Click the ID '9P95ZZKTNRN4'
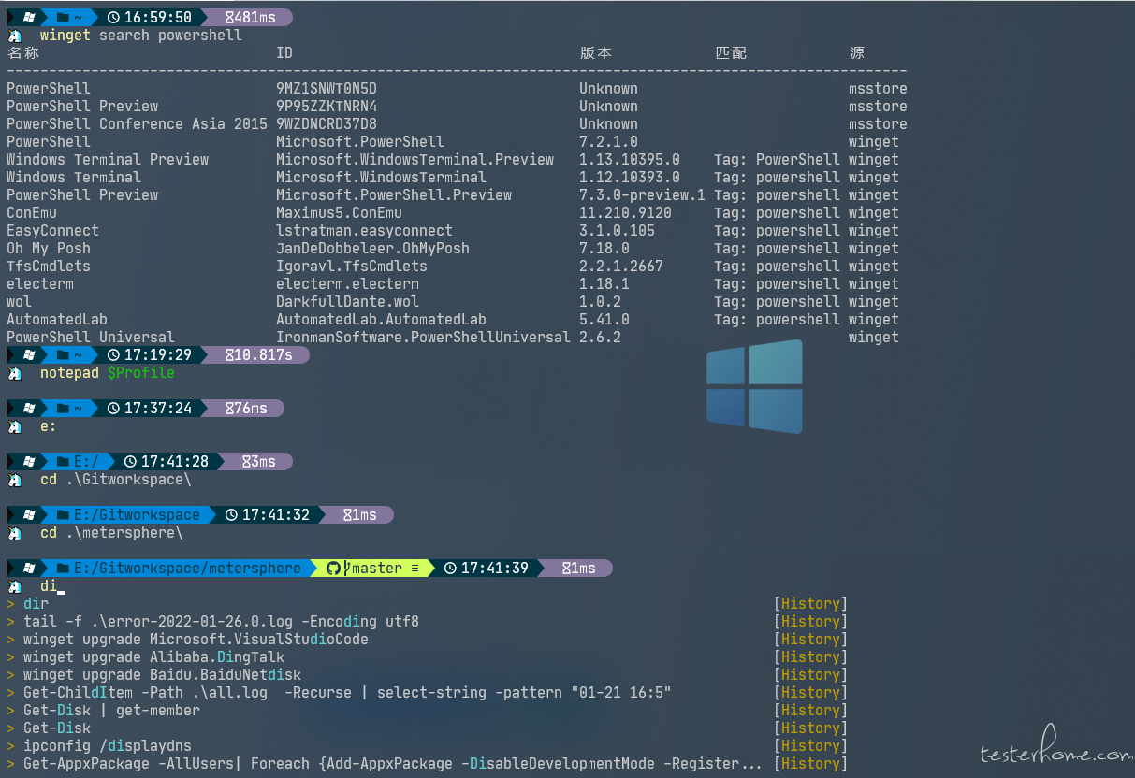Viewport: 1135px width, 778px height. pyautogui.click(x=327, y=107)
